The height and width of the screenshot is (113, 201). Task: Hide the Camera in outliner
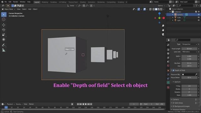198,15
